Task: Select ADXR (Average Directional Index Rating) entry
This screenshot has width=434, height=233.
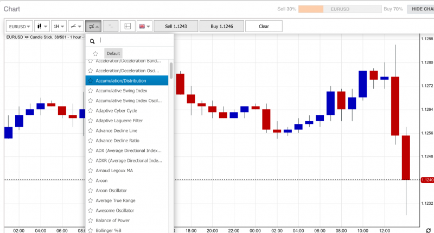Action: coord(127,160)
